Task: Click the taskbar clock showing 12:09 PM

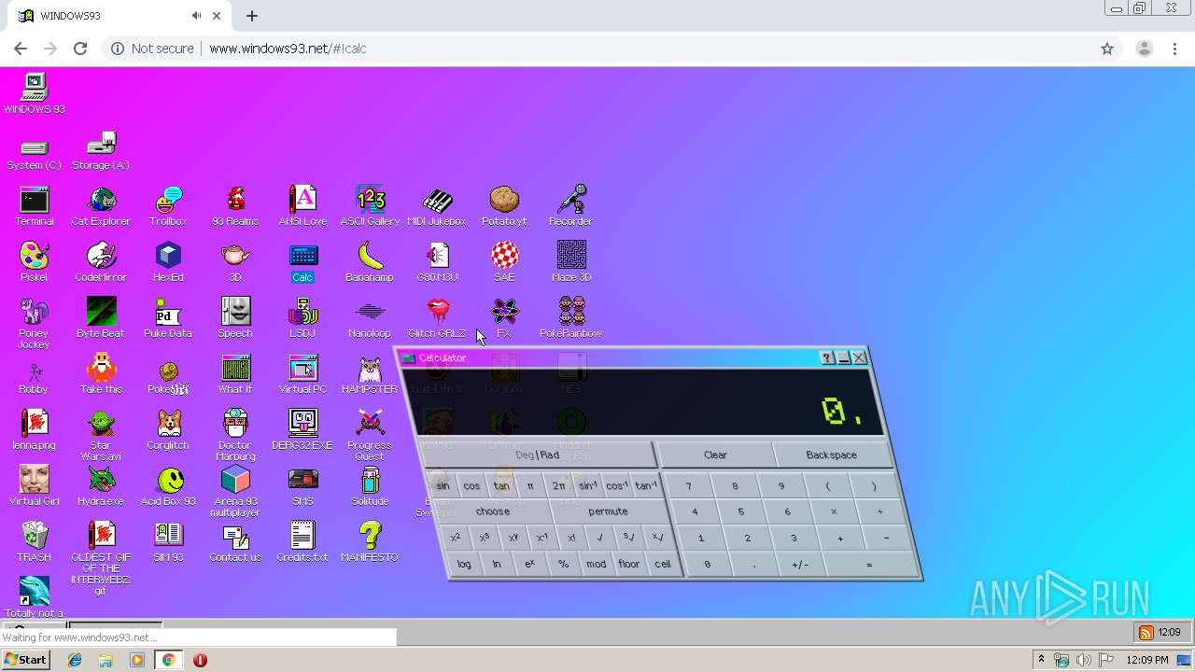Action: click(x=1147, y=660)
